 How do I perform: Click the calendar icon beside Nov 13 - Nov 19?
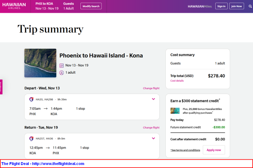point(62,65)
